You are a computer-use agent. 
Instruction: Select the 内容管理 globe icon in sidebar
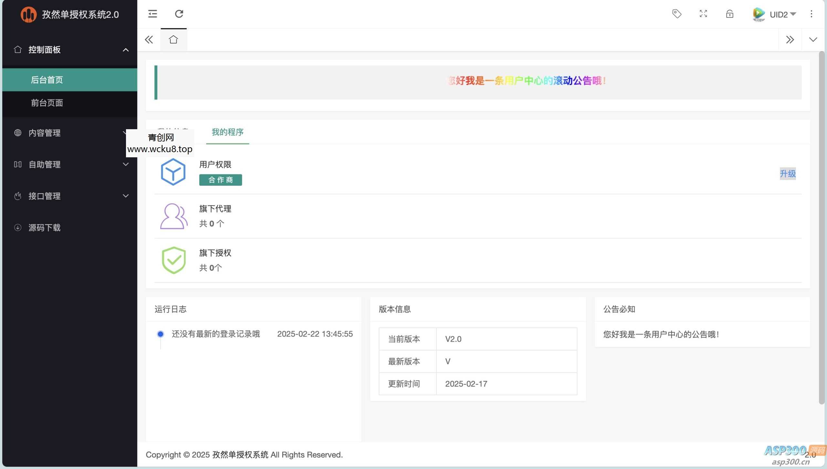click(18, 133)
